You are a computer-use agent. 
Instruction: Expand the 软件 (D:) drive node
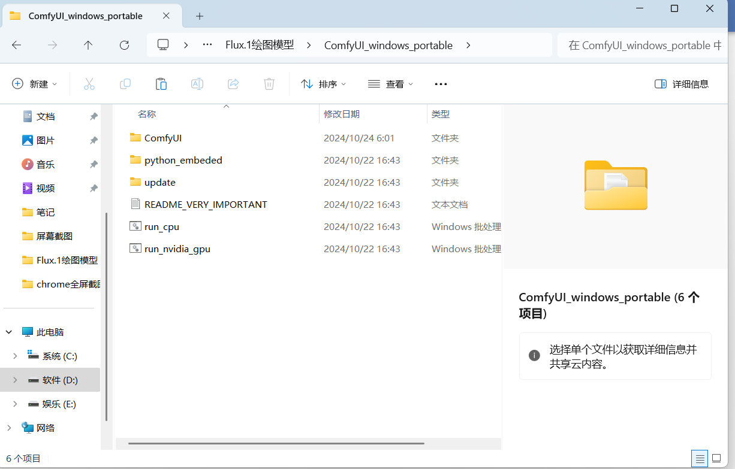[15, 380]
